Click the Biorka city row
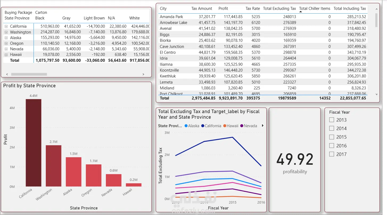This screenshot has width=387, height=215. point(263,40)
